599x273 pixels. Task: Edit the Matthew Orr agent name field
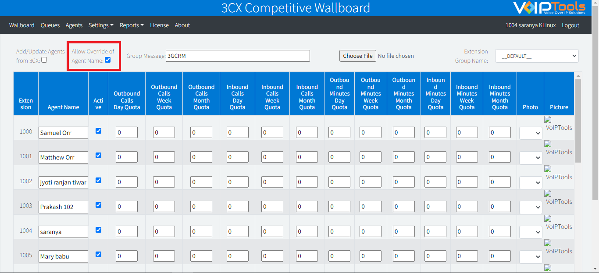(x=63, y=157)
